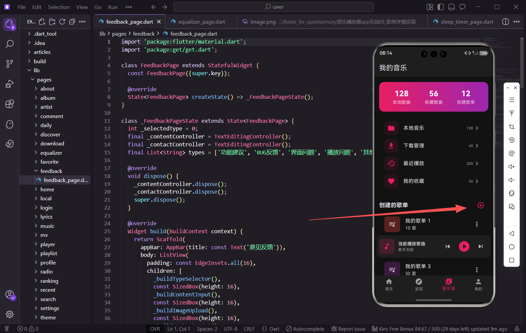The width and height of the screenshot is (526, 333).
Task: Open the File menu
Action: [22, 7]
